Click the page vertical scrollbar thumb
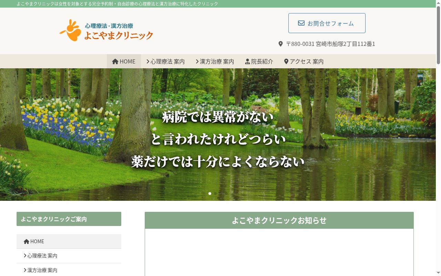The image size is (441, 276). click(x=438, y=34)
